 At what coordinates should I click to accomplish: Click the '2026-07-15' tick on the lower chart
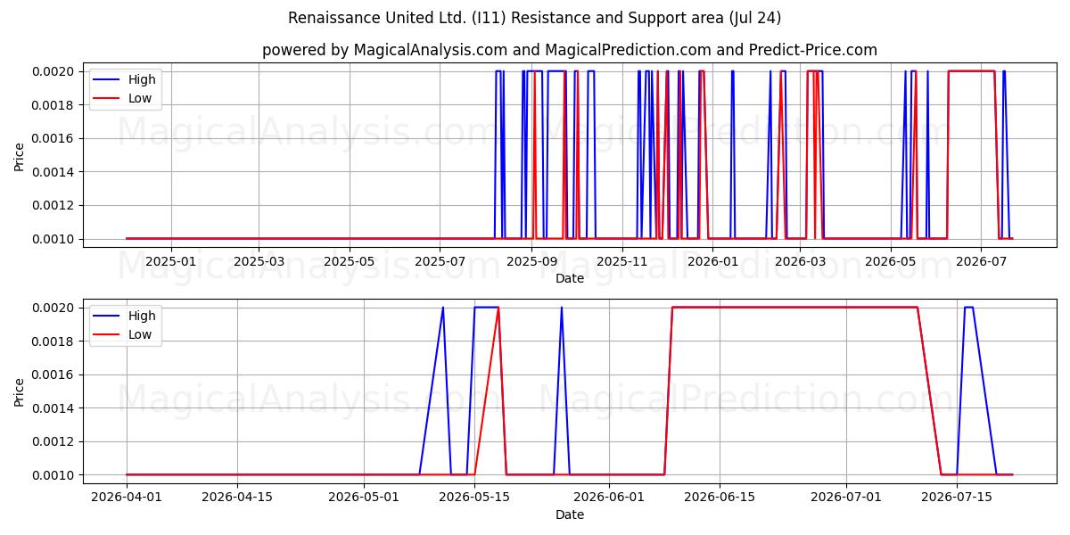click(957, 498)
